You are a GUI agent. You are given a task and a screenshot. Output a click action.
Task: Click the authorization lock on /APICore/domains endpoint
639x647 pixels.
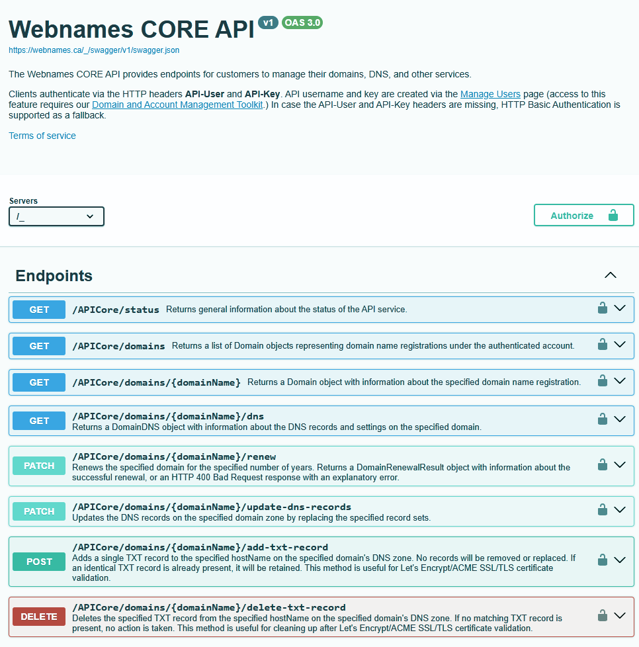pos(603,344)
